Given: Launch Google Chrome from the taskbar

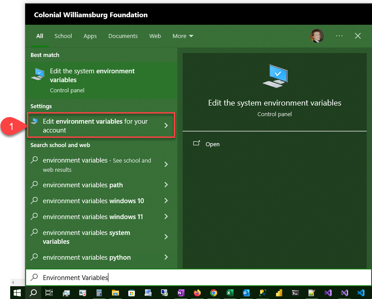Looking at the screenshot, I should [214, 293].
